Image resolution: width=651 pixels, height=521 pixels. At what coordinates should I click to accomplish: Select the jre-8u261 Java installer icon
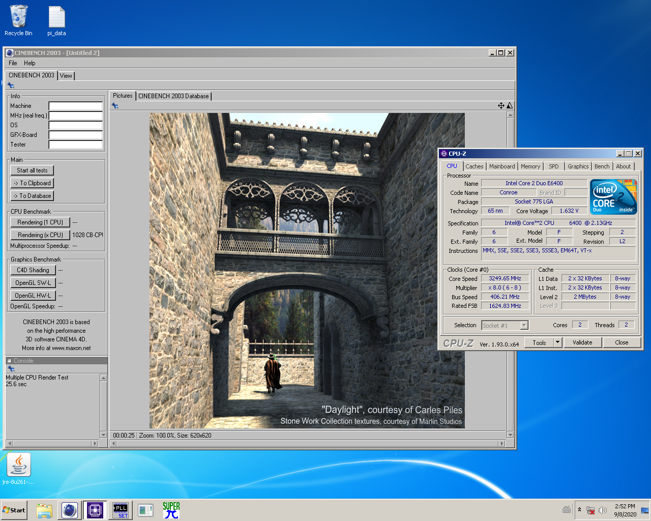[18, 469]
